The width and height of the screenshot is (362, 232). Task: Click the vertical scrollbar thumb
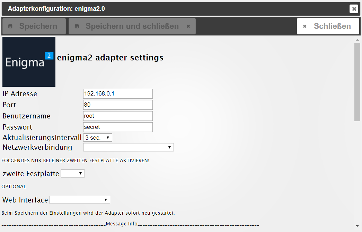(357, 82)
